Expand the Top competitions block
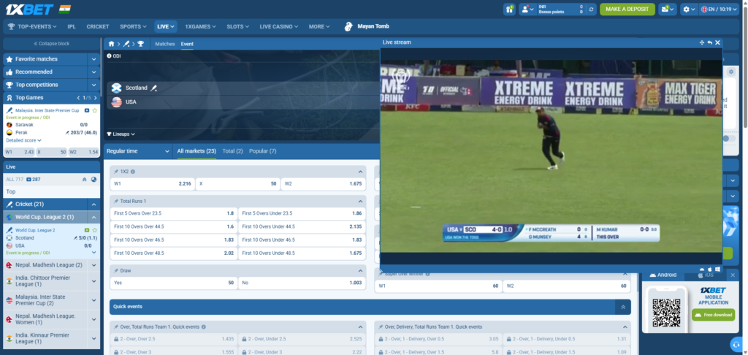Viewport: 748px width, 355px height. pyautogui.click(x=94, y=85)
